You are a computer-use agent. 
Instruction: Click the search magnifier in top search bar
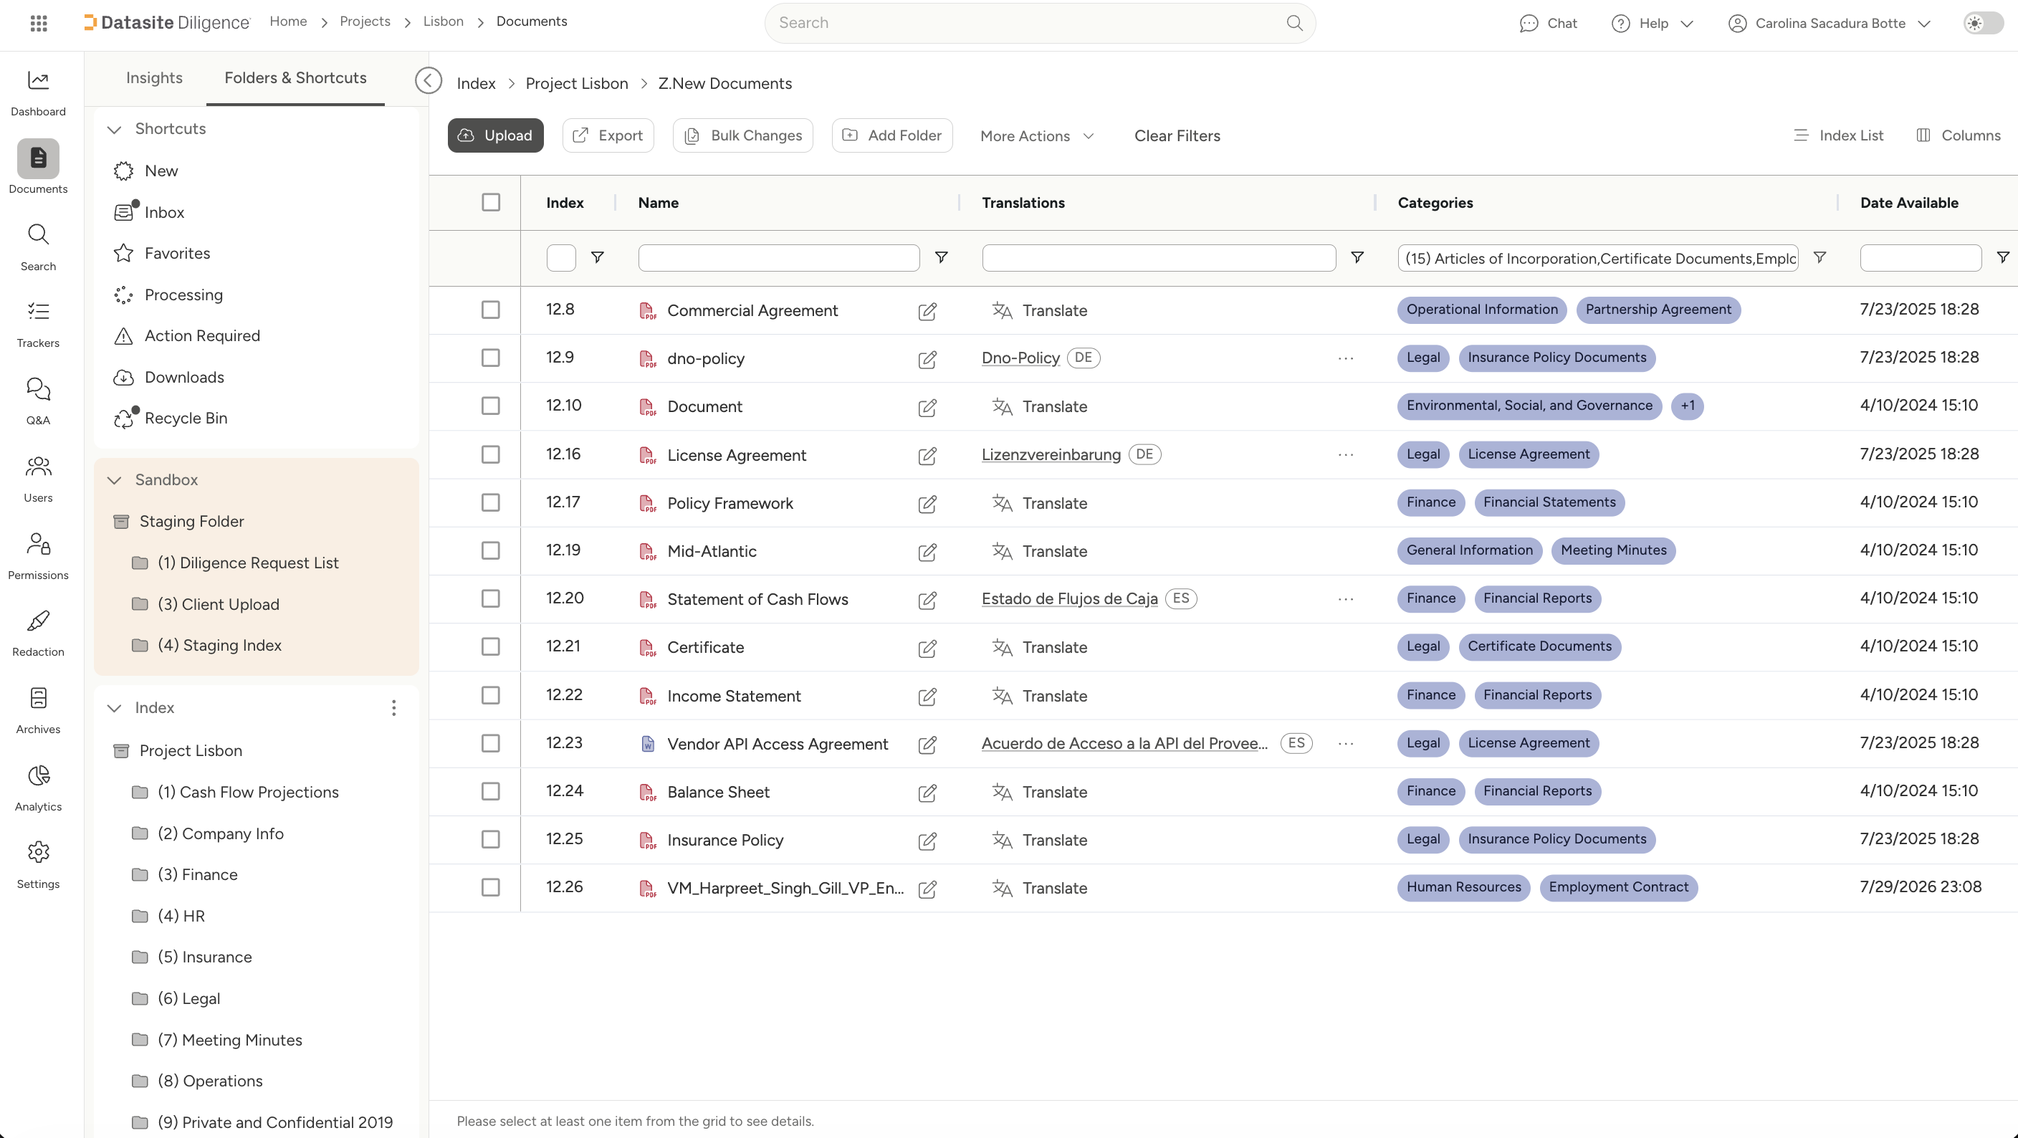(x=1294, y=23)
